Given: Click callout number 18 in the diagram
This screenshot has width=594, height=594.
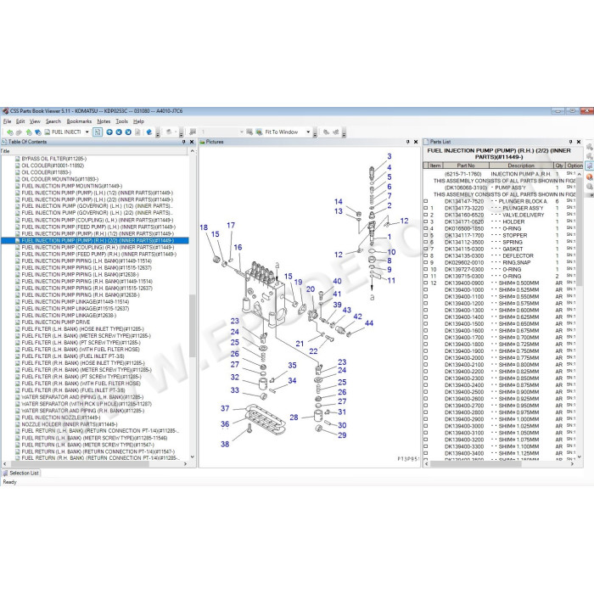Looking at the screenshot, I should [204, 227].
